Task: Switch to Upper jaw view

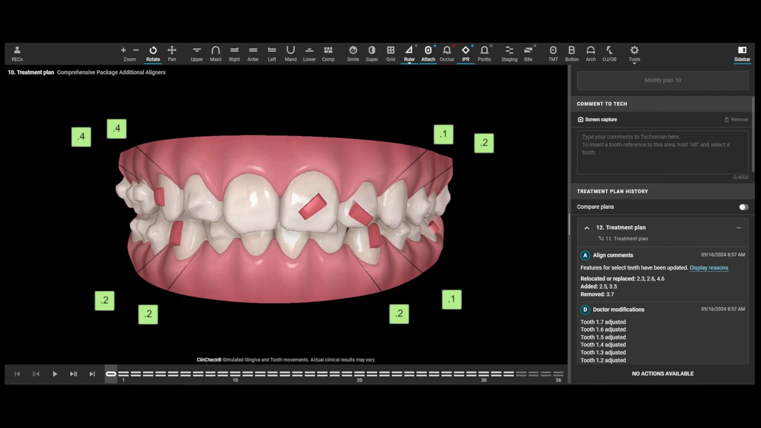Action: coord(197,53)
